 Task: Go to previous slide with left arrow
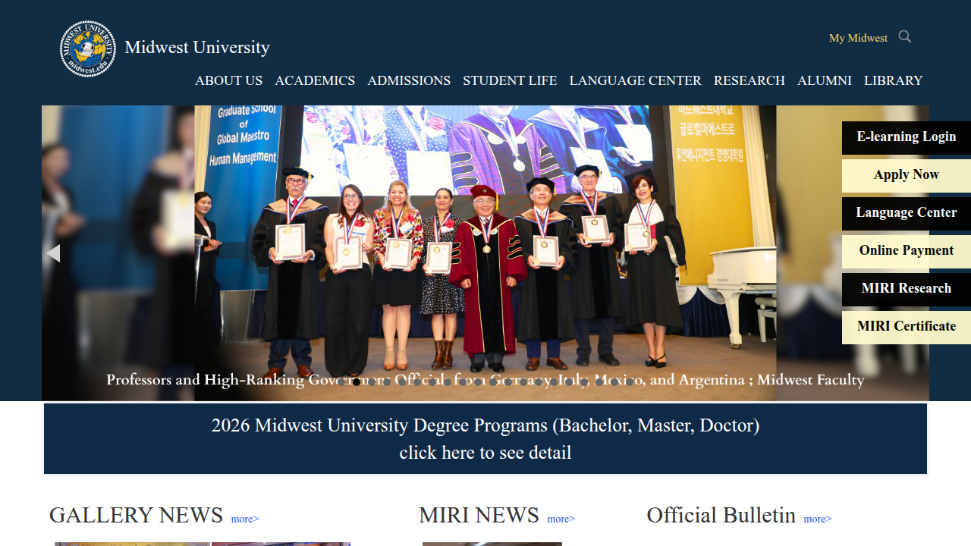tap(53, 253)
